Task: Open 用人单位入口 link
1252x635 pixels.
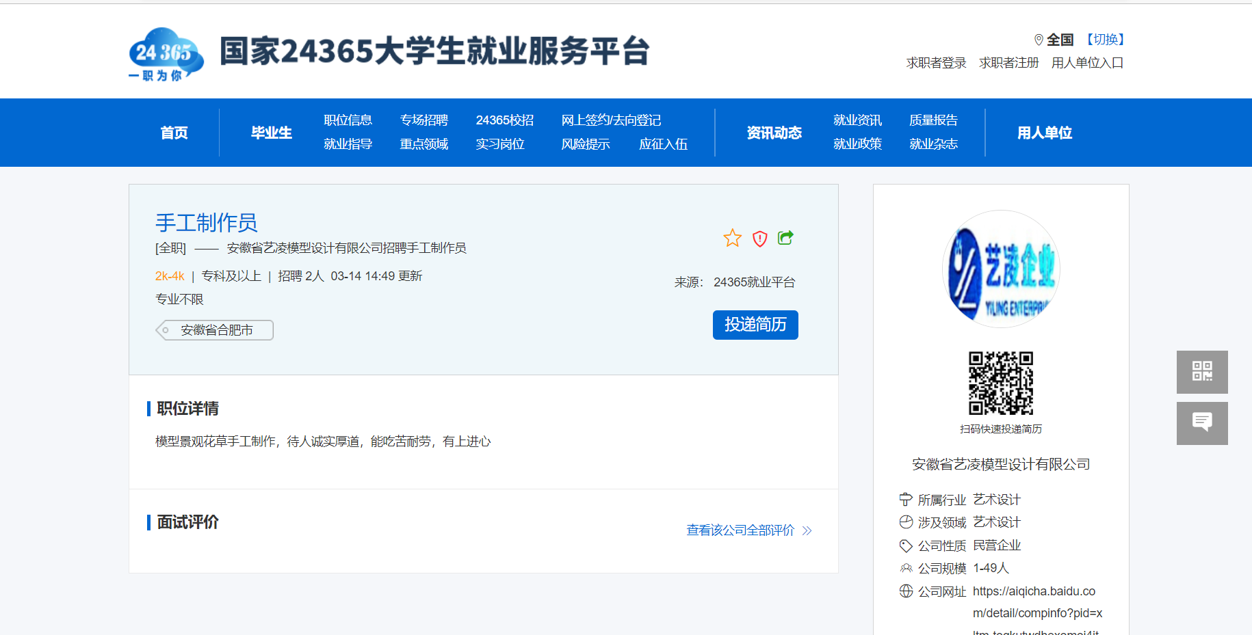Action: pos(1087,63)
